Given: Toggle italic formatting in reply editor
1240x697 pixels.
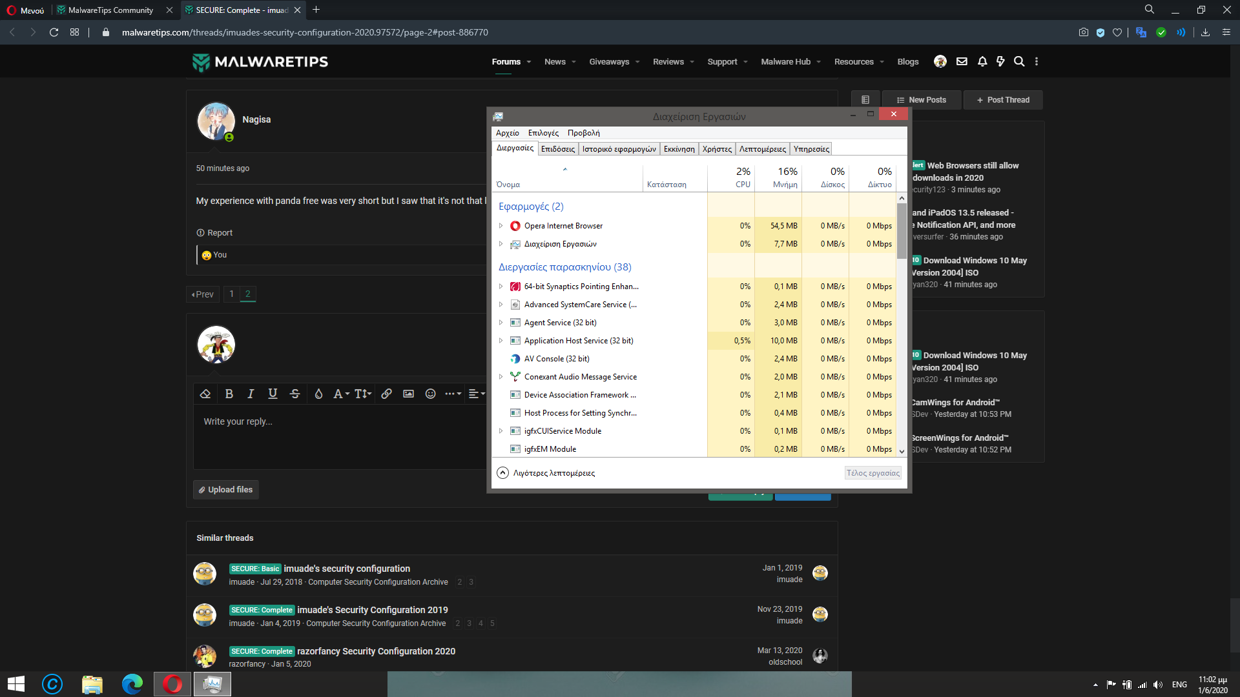Looking at the screenshot, I should pyautogui.click(x=251, y=394).
